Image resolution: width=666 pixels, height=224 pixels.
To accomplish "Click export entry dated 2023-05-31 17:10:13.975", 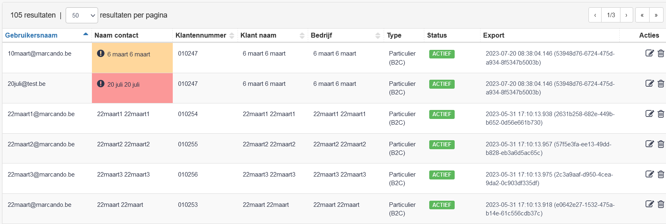I will [549, 179].
